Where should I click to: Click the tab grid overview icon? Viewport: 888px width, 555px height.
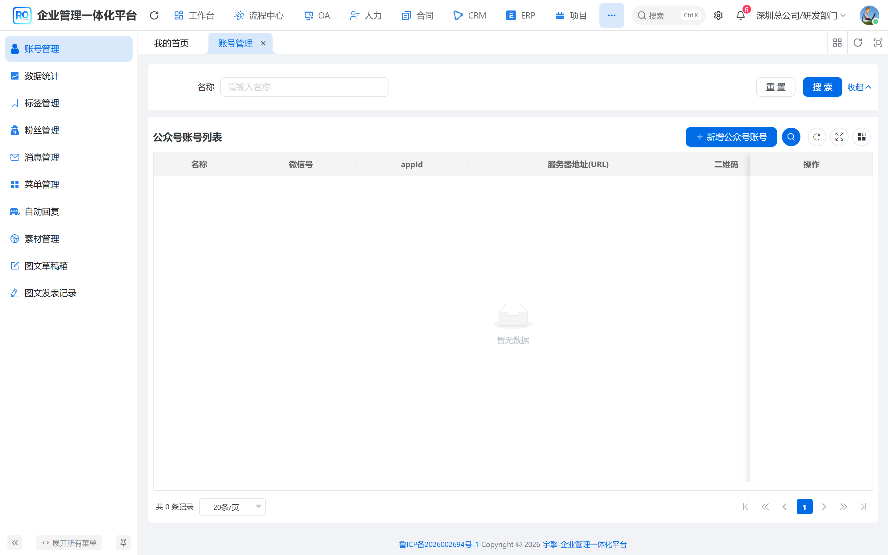coord(837,43)
